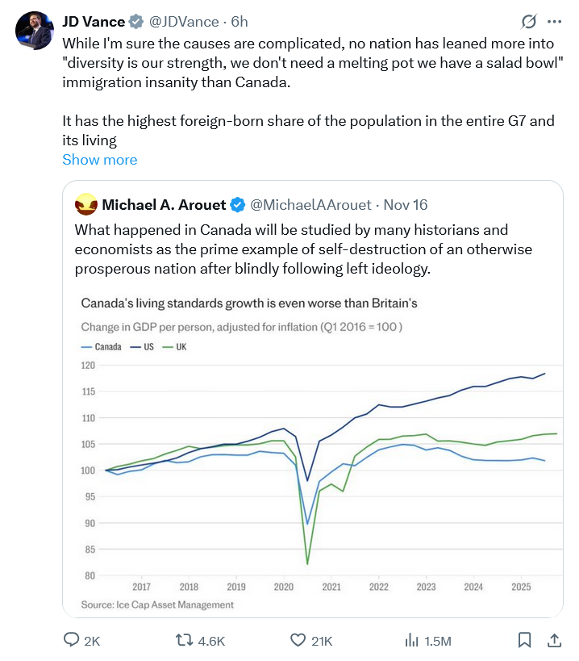Viewport: 579px width, 661px height.
Task: Click the reply comment icon
Action: tap(71, 639)
